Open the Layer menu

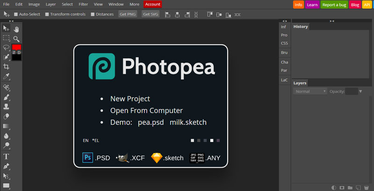point(50,4)
